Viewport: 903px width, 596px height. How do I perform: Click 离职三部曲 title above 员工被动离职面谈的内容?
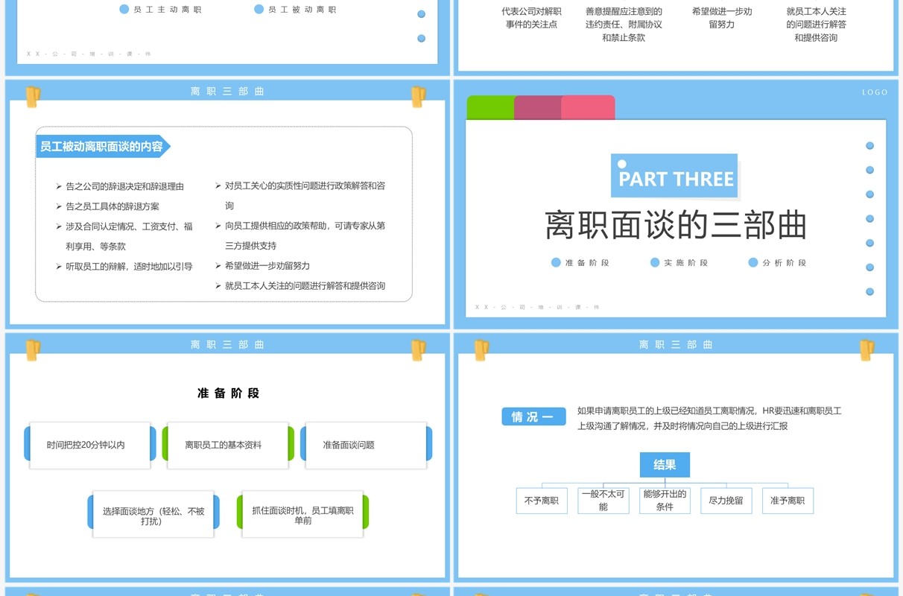pyautogui.click(x=227, y=92)
